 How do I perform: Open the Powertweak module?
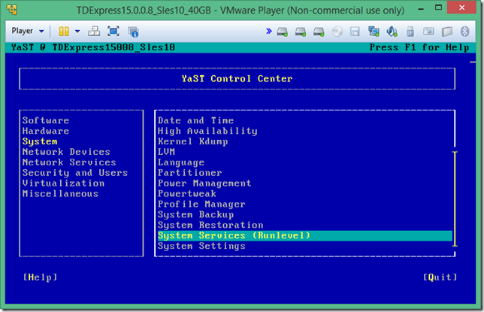point(186,194)
